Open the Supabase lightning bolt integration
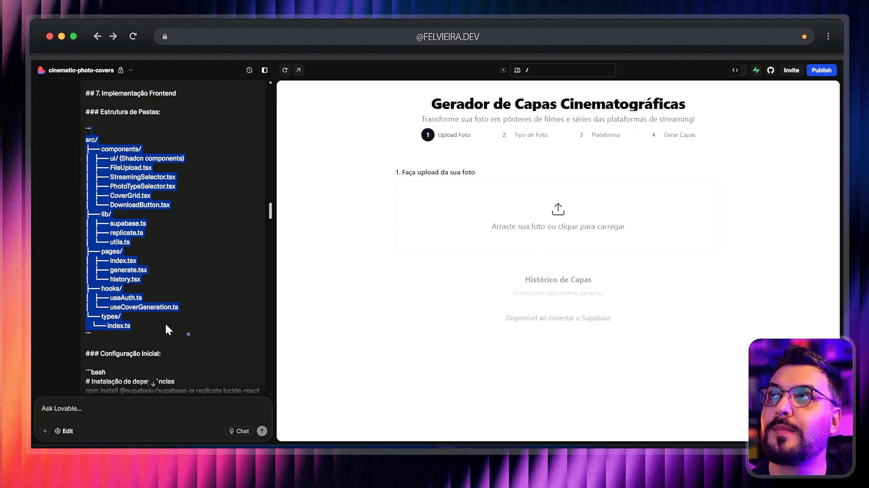Image resolution: width=869 pixels, height=488 pixels. 756,70
